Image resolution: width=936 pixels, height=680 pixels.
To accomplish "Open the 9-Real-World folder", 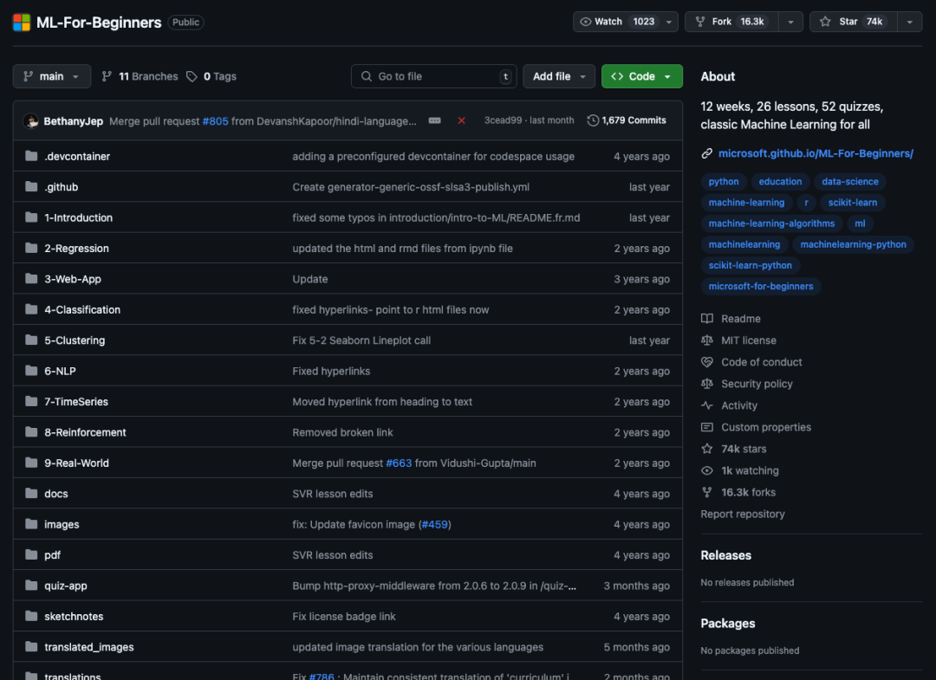I will tap(76, 463).
